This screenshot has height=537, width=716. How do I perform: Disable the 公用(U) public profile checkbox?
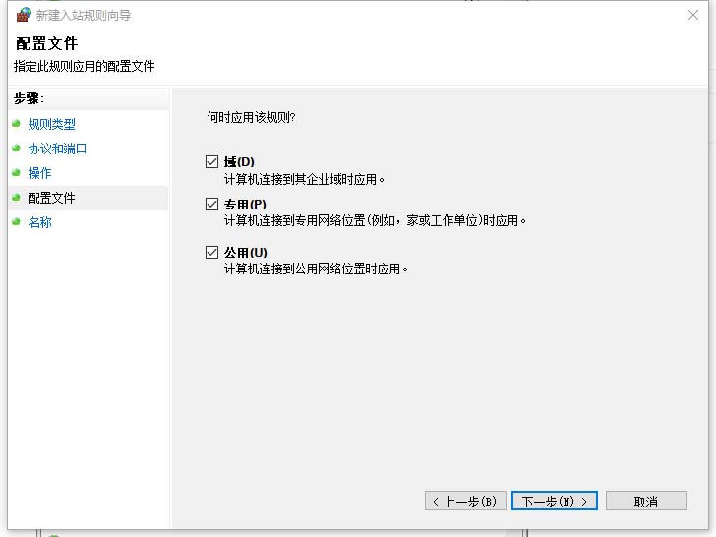211,252
